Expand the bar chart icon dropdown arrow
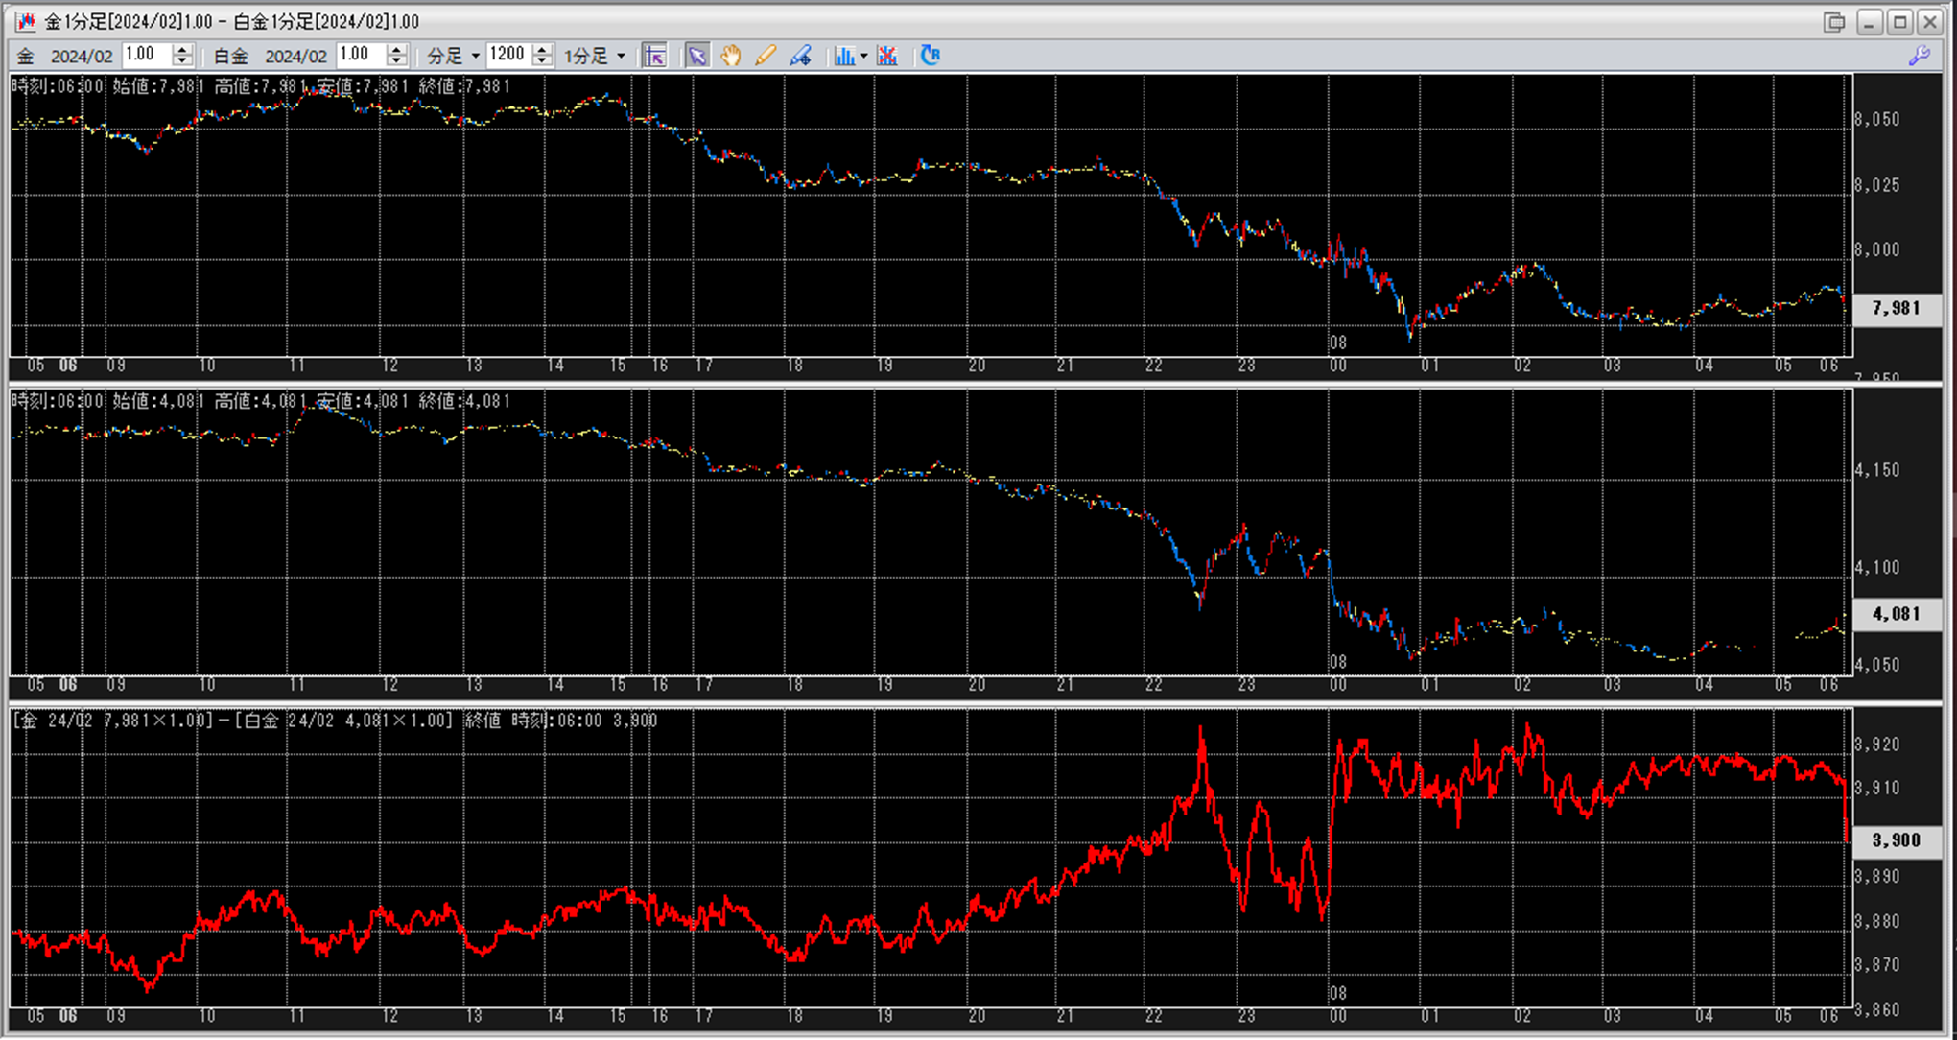The width and height of the screenshot is (1957, 1040). [863, 56]
